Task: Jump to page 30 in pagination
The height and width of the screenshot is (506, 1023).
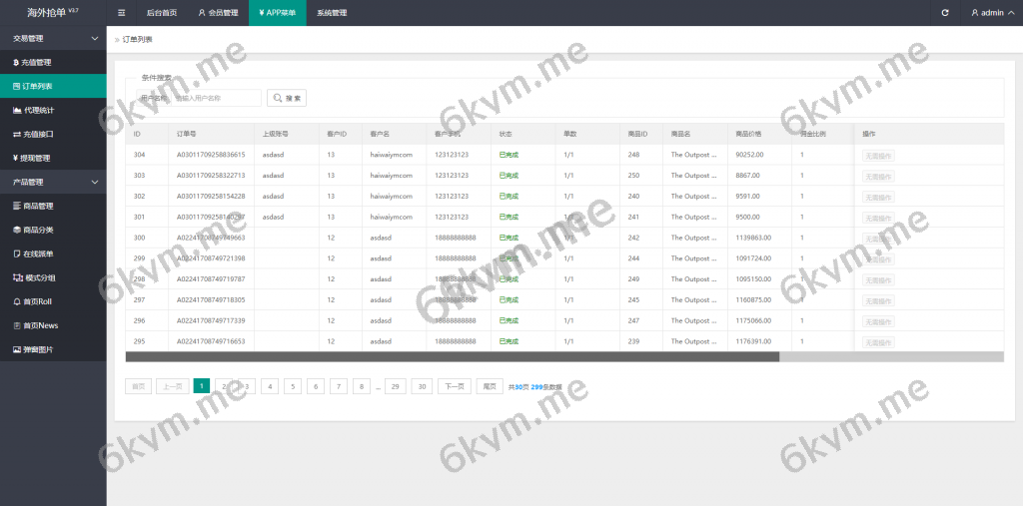Action: click(x=422, y=386)
